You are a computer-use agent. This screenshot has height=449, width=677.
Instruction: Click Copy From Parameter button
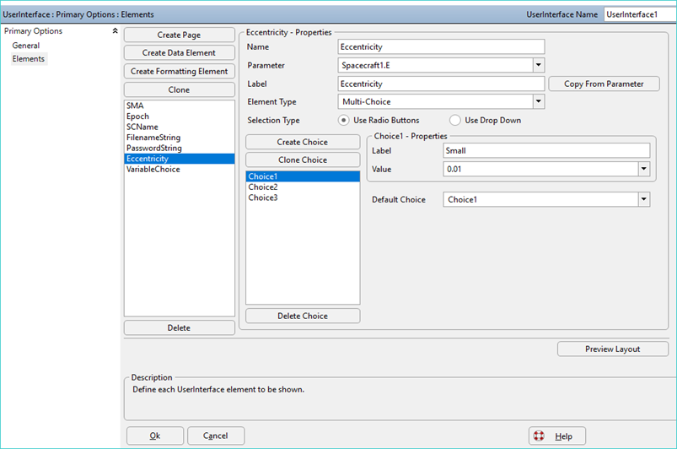(604, 84)
